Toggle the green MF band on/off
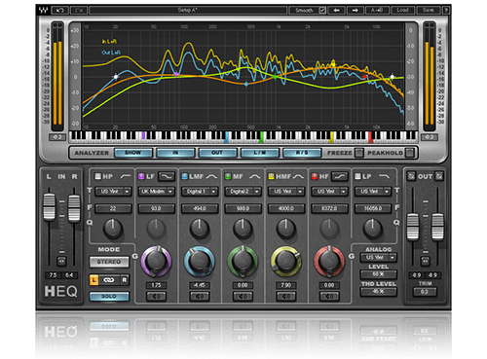 pyautogui.click(x=228, y=176)
